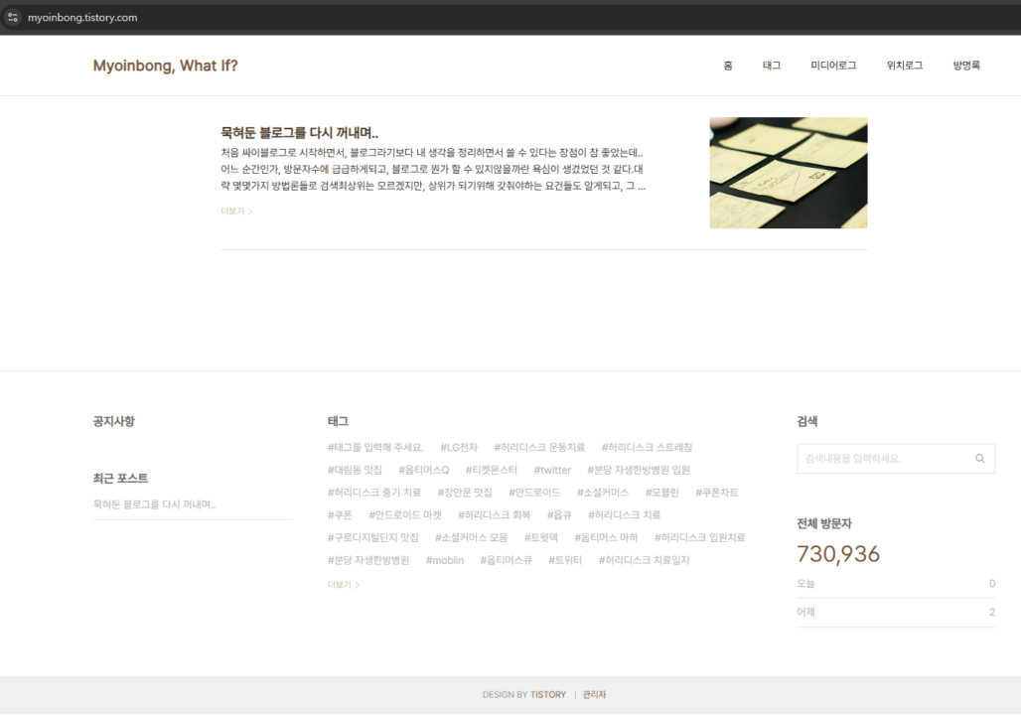Viewport: 1021px width, 715px height.
Task: Open the TISTORY footer link
Action: click(548, 694)
